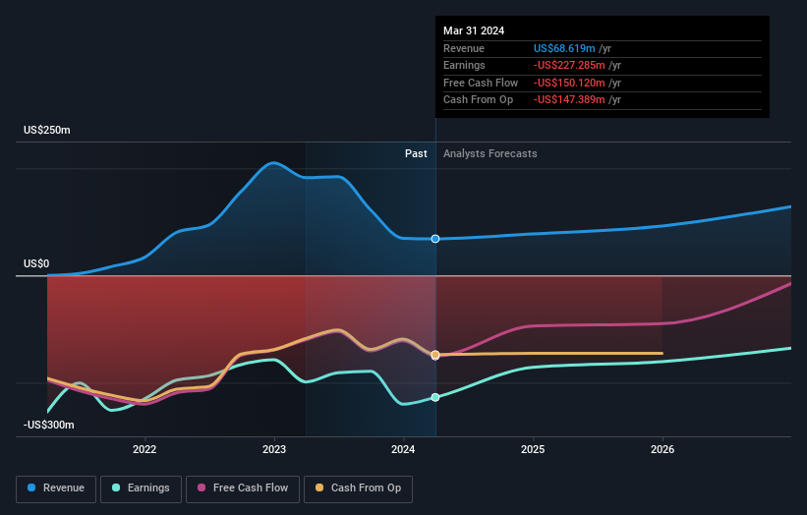The width and height of the screenshot is (807, 515).
Task: Click the tooltip Free Cash Flow row label
Action: (x=481, y=83)
